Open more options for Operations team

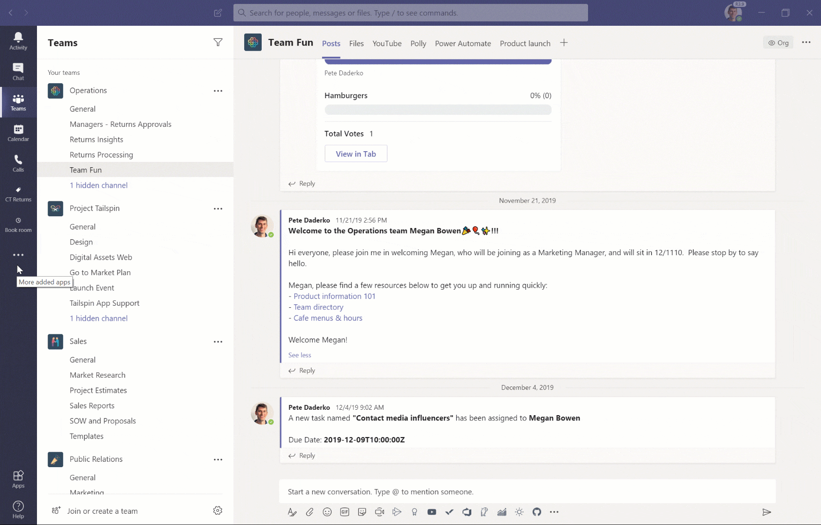218,91
